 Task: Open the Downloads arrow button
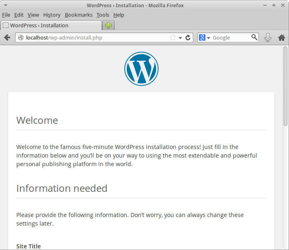tap(268, 37)
